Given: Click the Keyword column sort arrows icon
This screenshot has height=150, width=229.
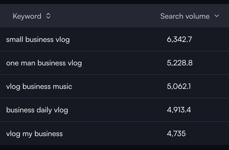Looking at the screenshot, I should pos(48,16).
